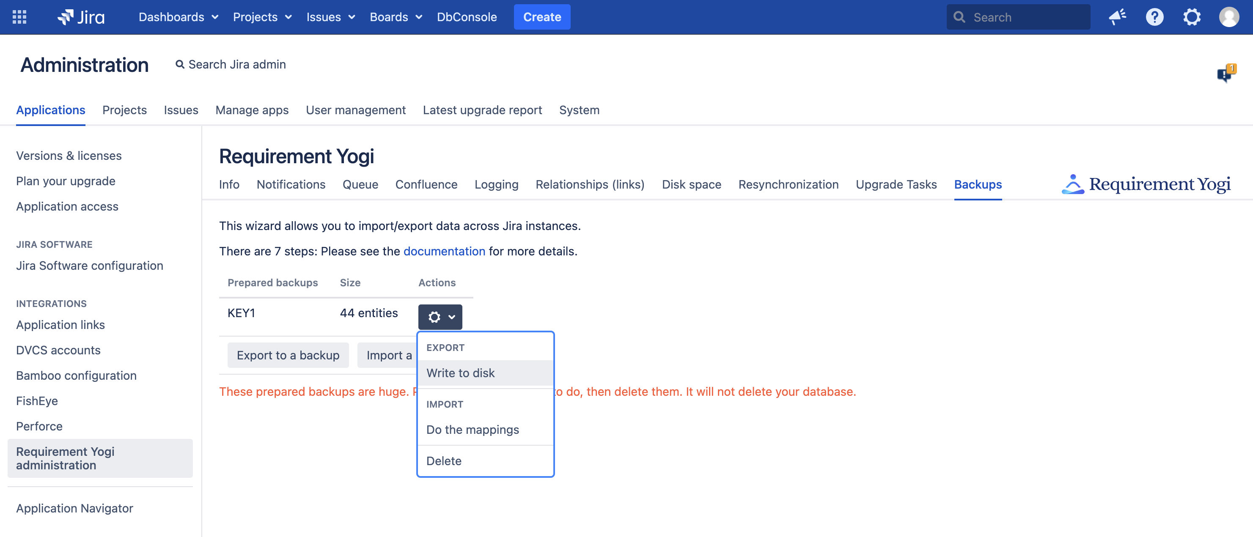
Task: Select Delete from the actions menu
Action: 444,460
